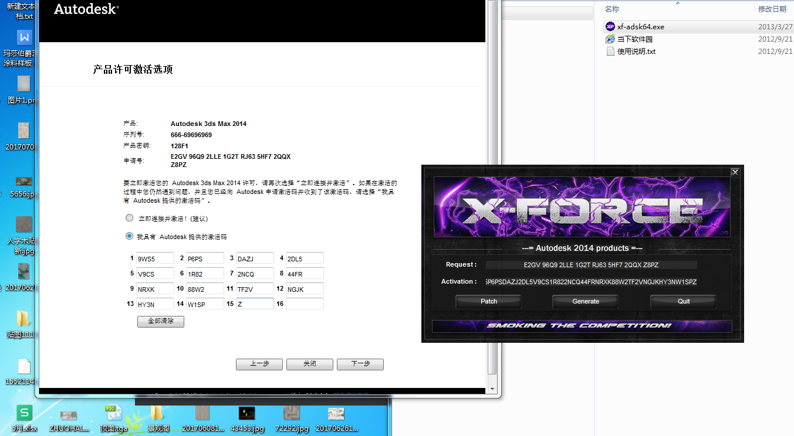Click the Quit button in X-Force
The width and height of the screenshot is (794, 436).
pos(684,301)
